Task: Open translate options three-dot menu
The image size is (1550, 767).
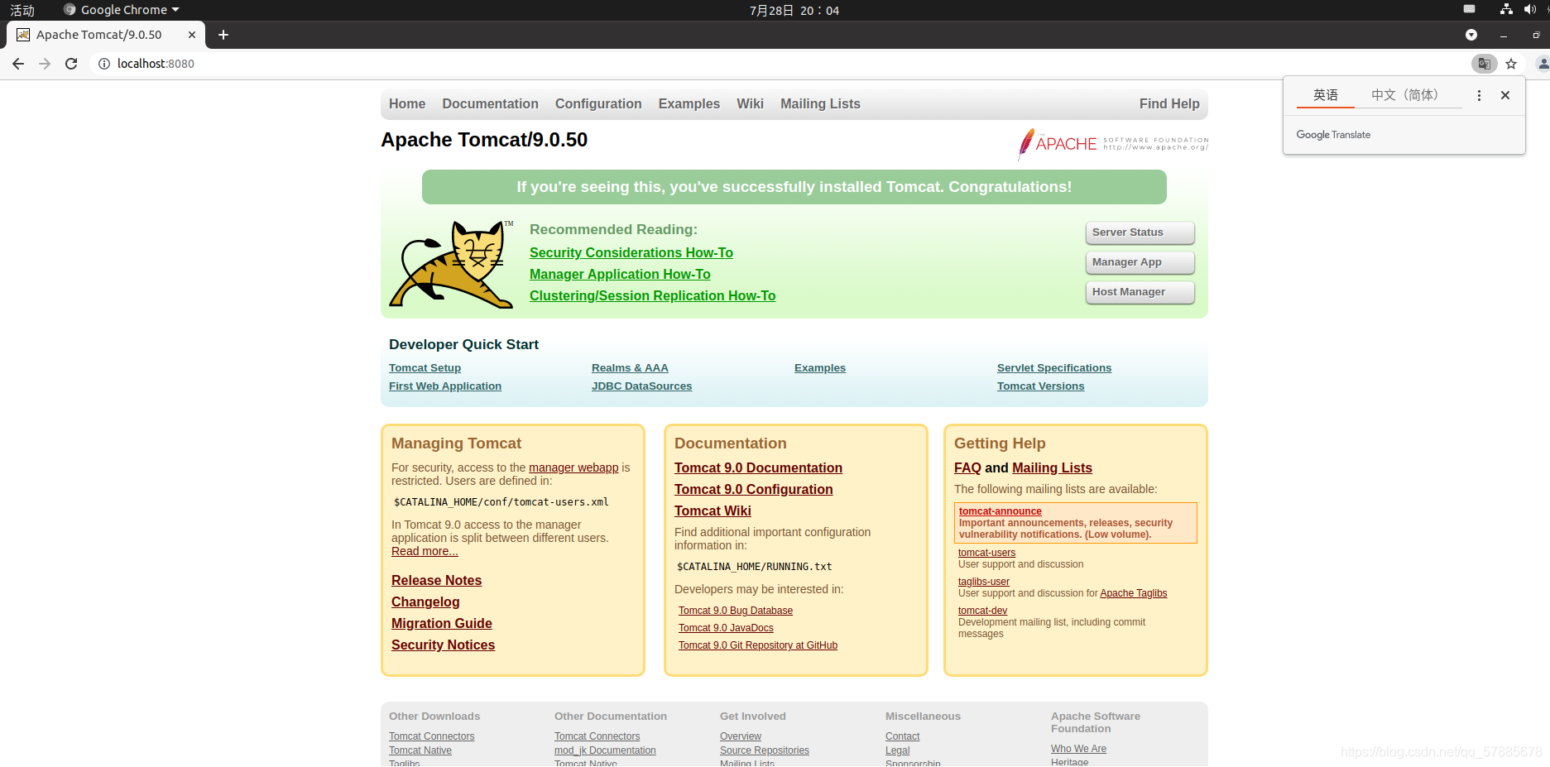Action: [x=1479, y=95]
